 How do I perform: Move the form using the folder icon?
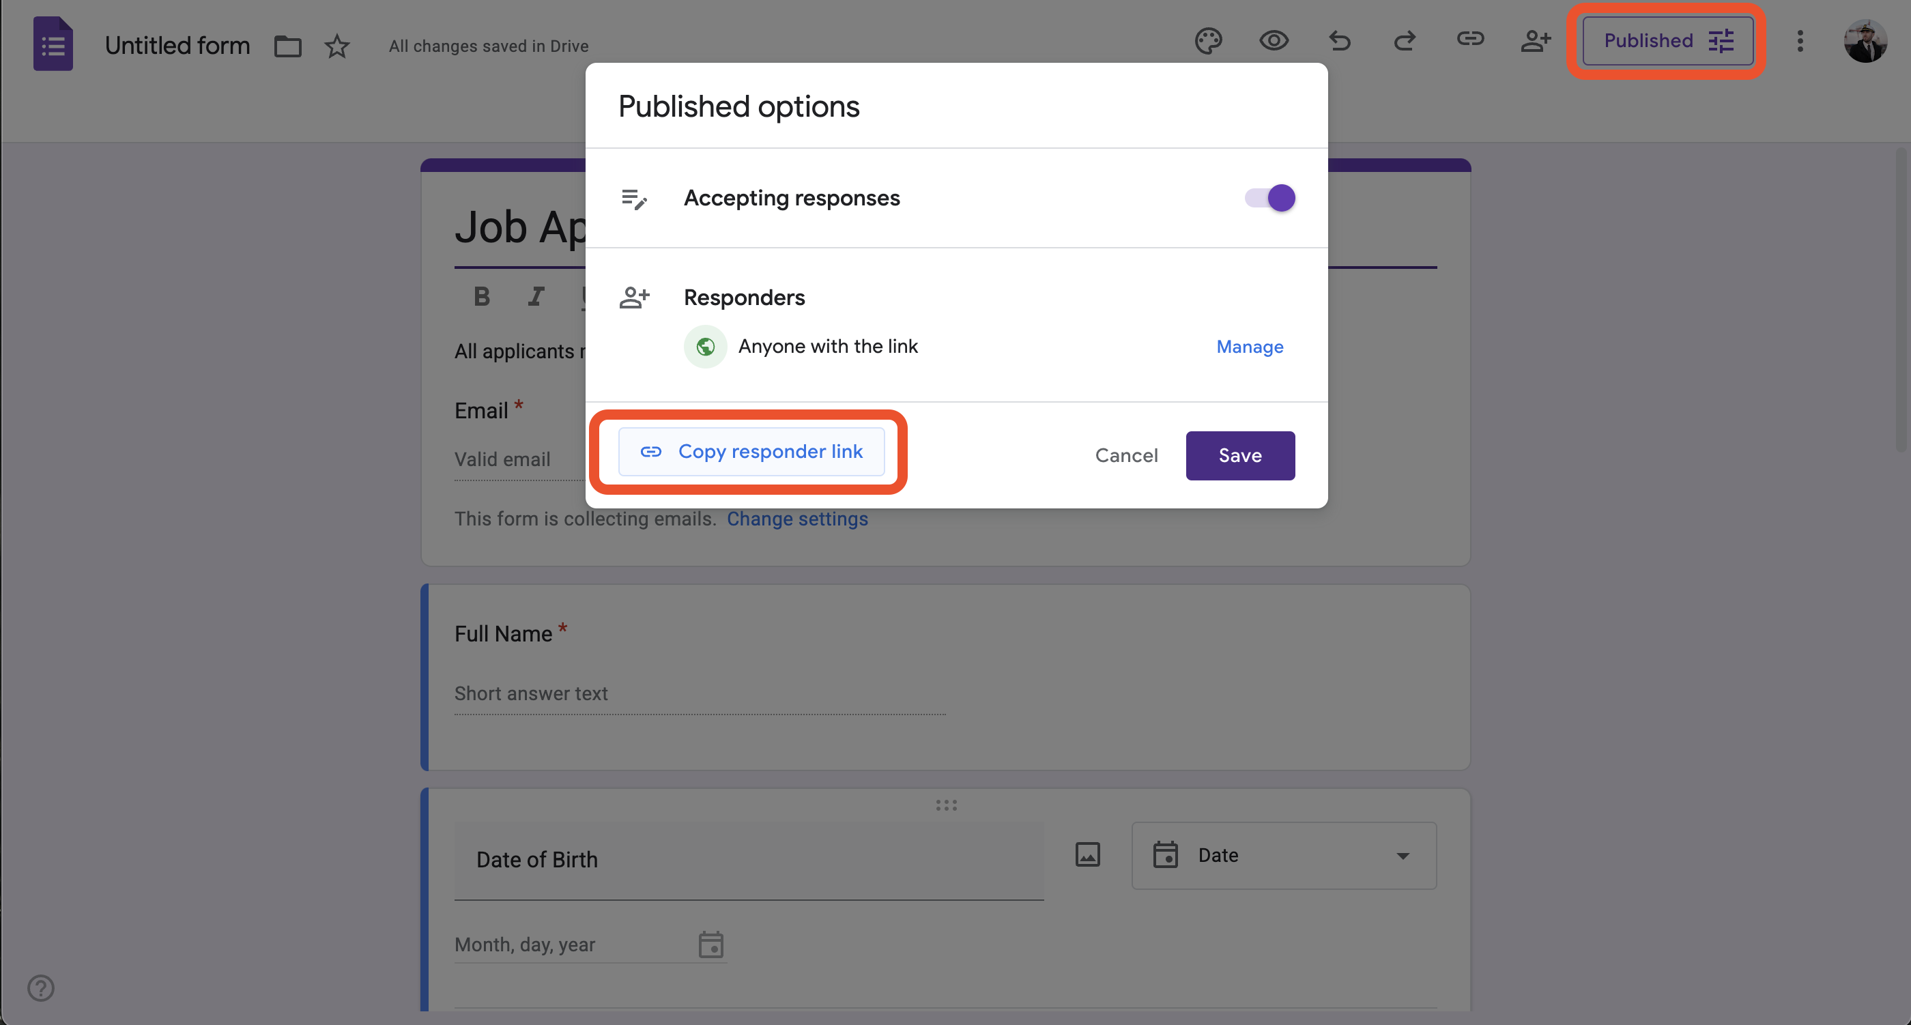(287, 45)
